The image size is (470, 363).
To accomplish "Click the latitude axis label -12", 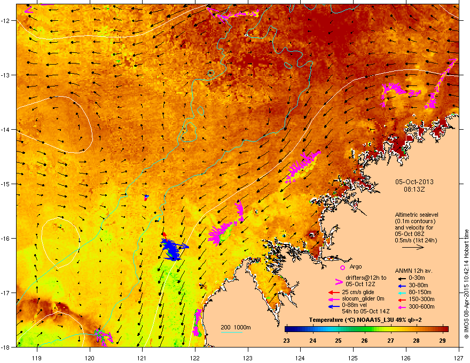I will click(6, 21).
